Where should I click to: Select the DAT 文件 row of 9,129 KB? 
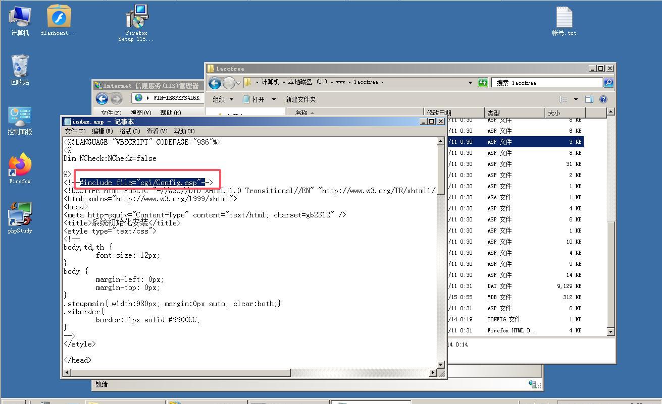coord(516,286)
